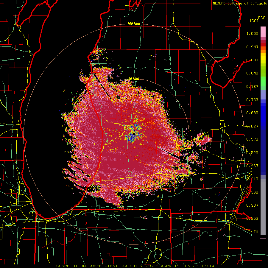Click the NEXLAB-College of DuPage watermark text
Screen dimensions: 268x268
238,3
